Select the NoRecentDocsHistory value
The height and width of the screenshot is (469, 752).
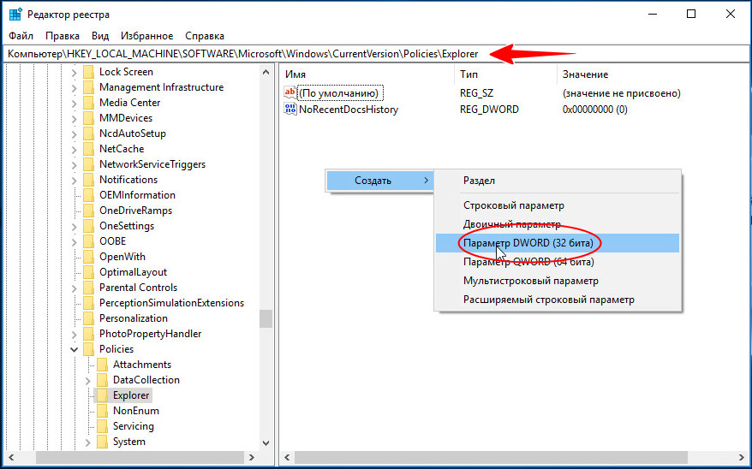tap(349, 110)
